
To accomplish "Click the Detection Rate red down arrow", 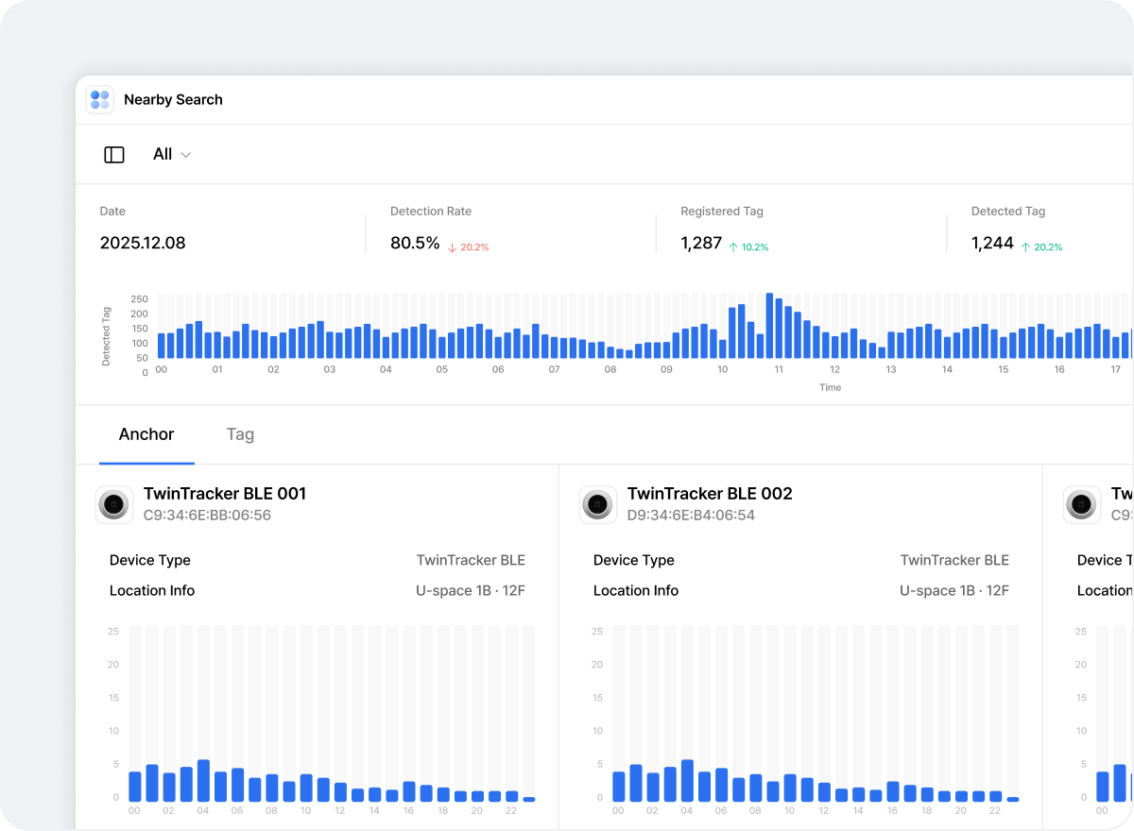I will [x=453, y=247].
